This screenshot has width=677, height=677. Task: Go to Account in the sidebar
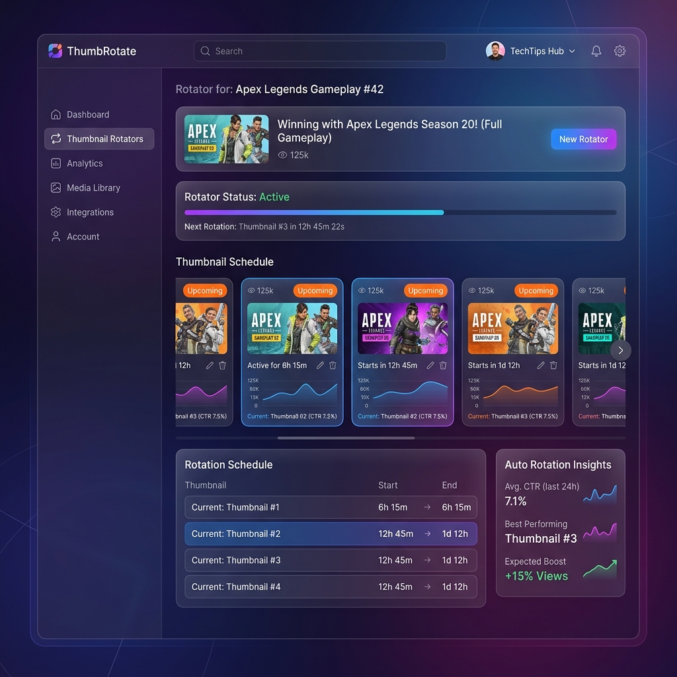click(x=83, y=237)
